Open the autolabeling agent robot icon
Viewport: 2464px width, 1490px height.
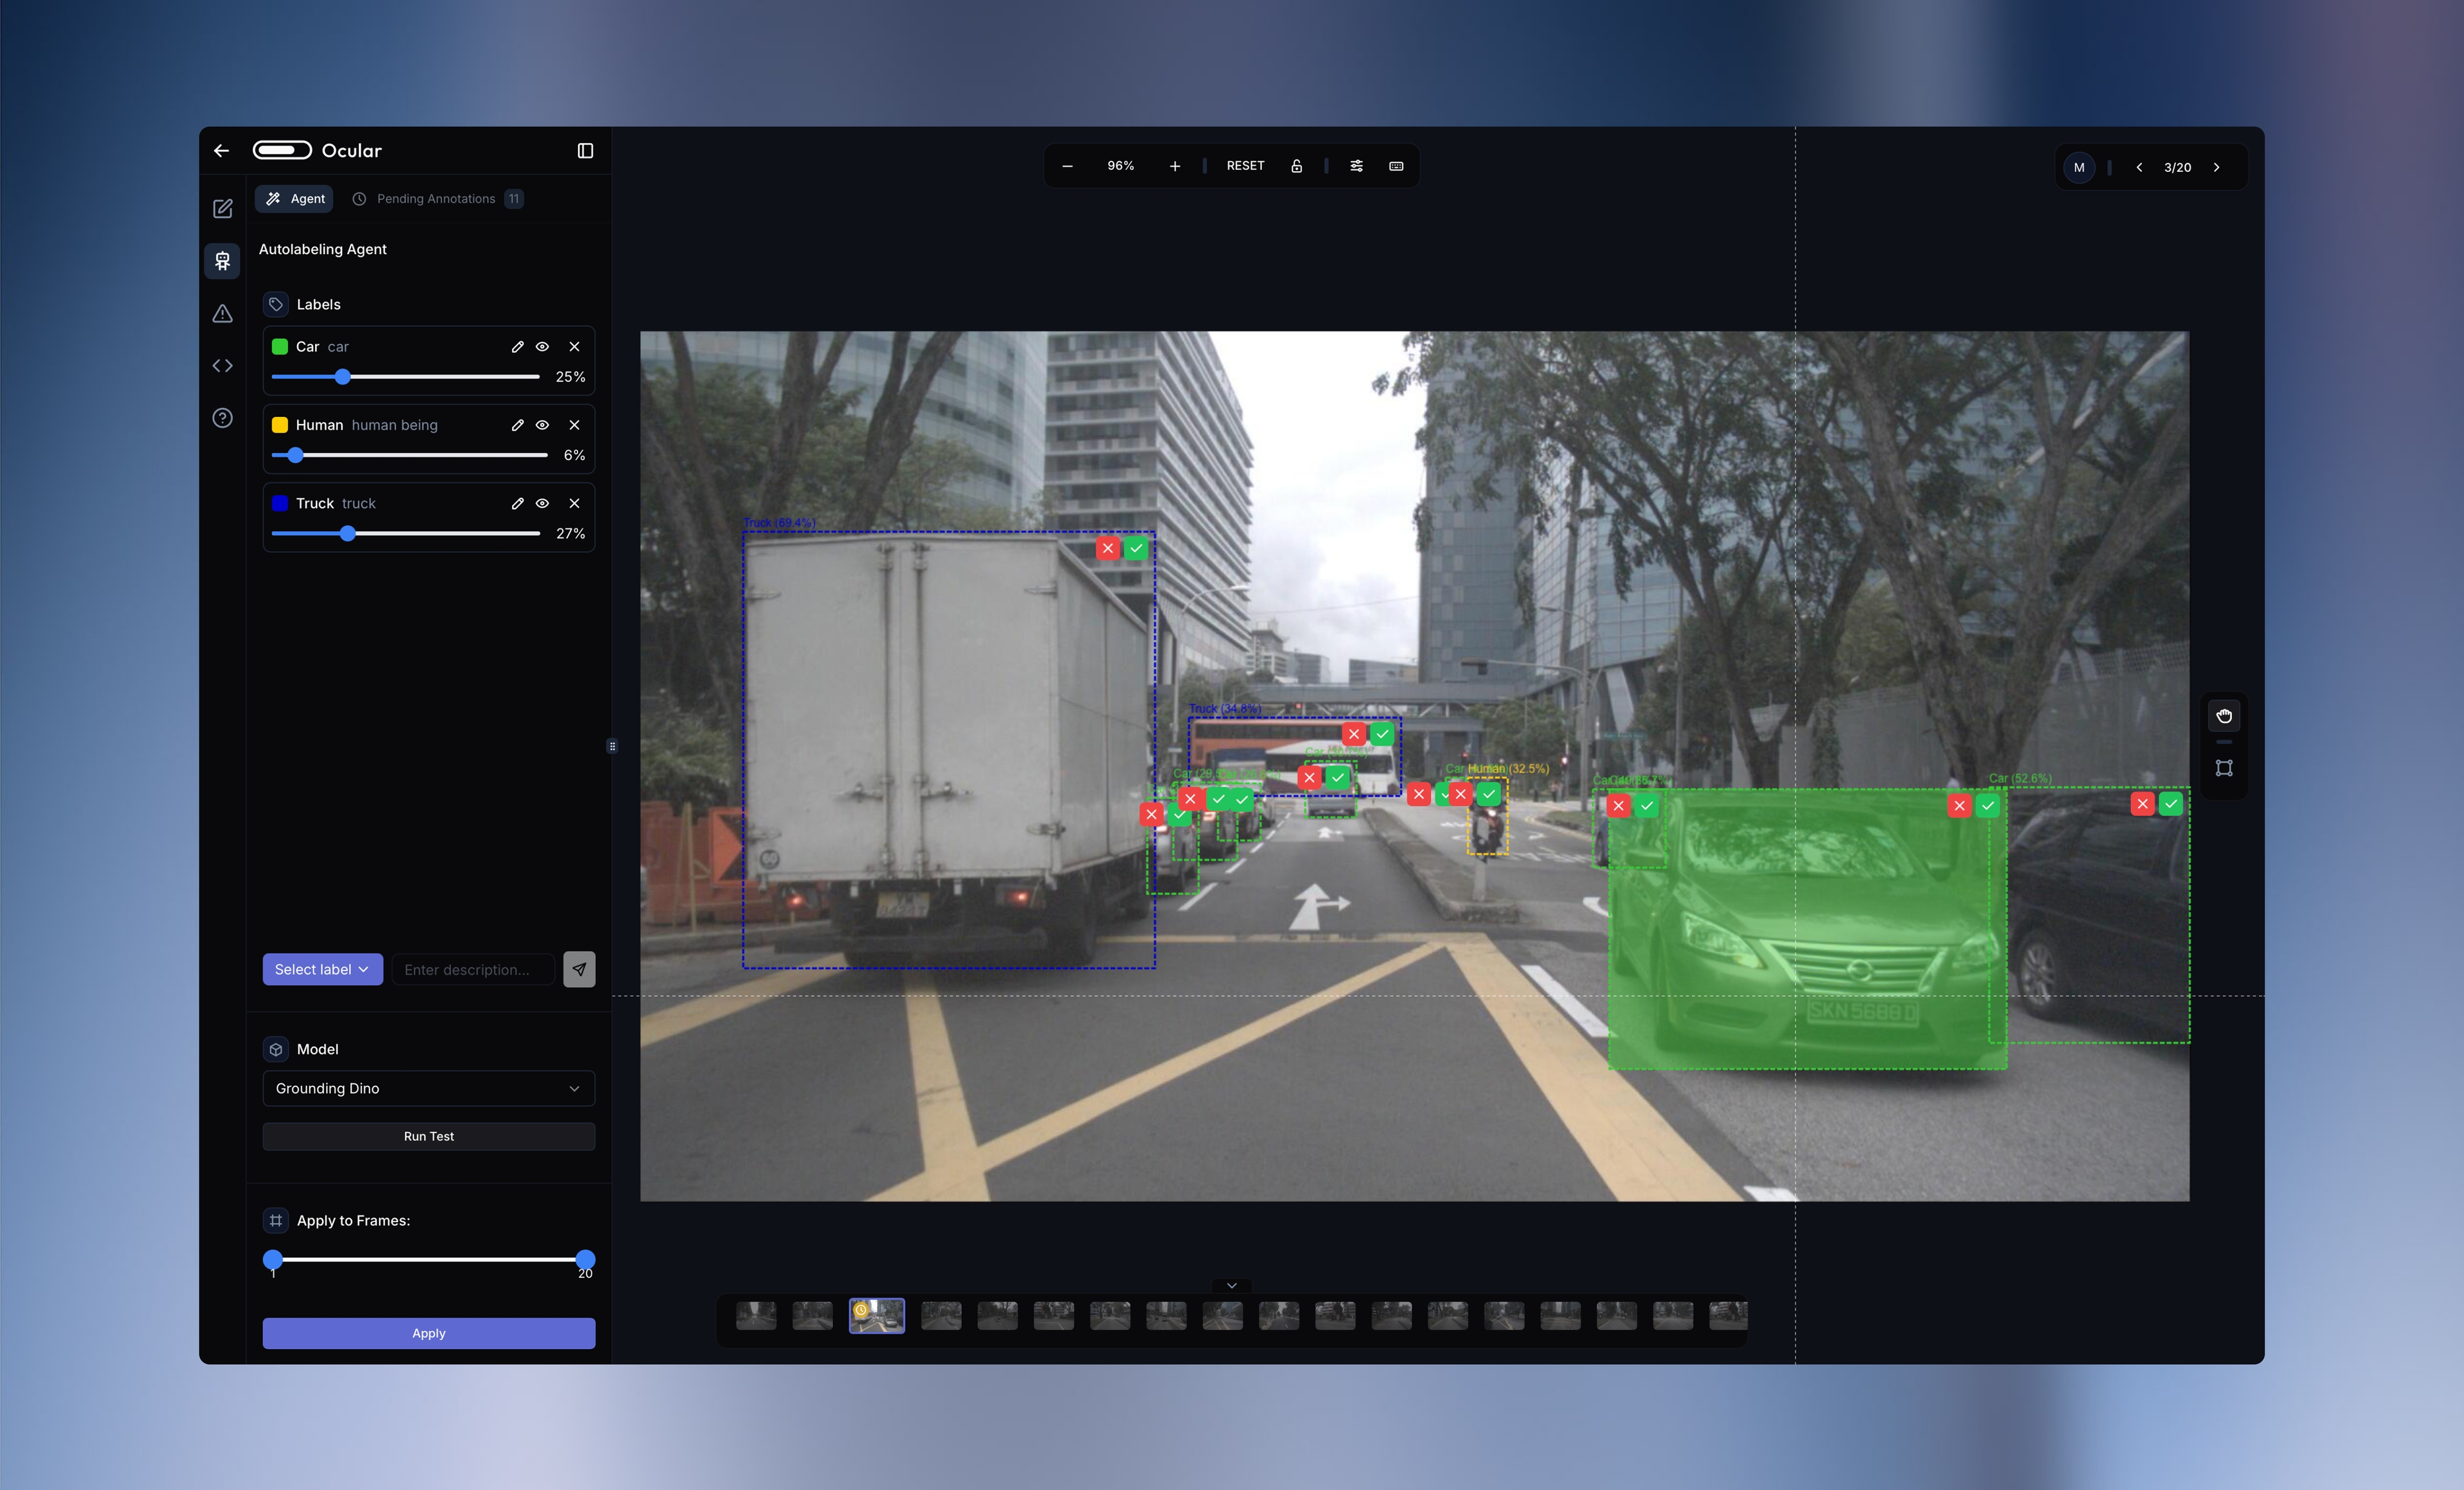click(x=222, y=261)
